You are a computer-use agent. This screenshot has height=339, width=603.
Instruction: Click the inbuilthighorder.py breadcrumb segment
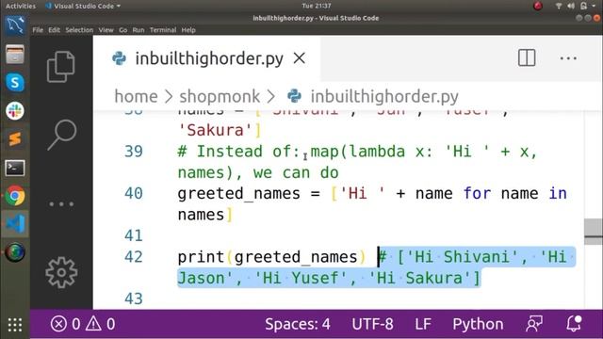pos(384,96)
